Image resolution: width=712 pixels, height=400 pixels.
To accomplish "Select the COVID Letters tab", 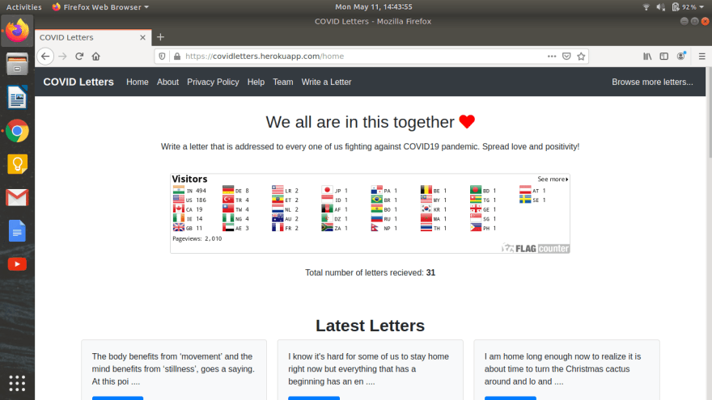I will click(x=92, y=37).
